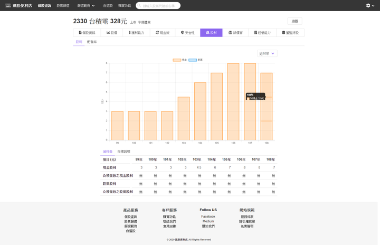Image resolution: width=380 pixels, height=245 pixels.
Task: Click the year 106 bar in chart
Action: point(233,101)
